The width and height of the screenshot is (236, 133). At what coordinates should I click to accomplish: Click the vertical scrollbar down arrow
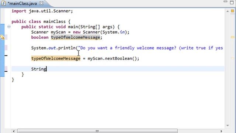[x=228, y=126]
